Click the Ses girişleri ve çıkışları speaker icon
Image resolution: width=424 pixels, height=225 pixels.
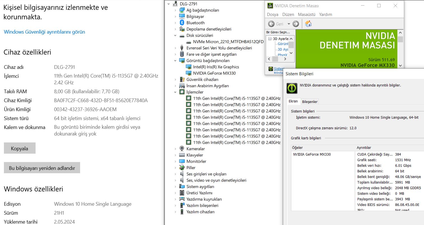tap(182, 174)
